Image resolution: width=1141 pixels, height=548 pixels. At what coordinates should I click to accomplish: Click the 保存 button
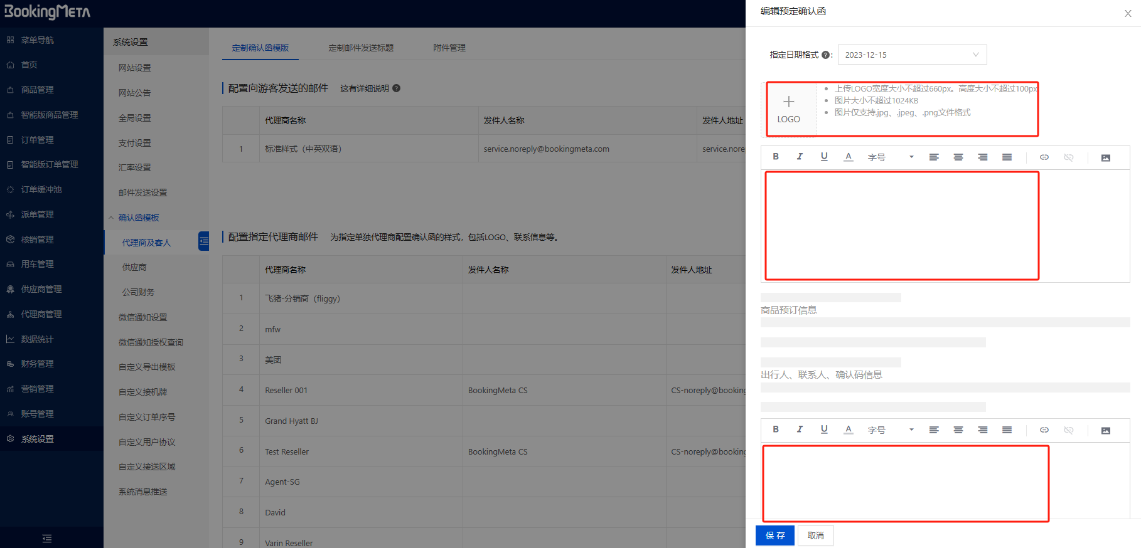[x=775, y=535]
